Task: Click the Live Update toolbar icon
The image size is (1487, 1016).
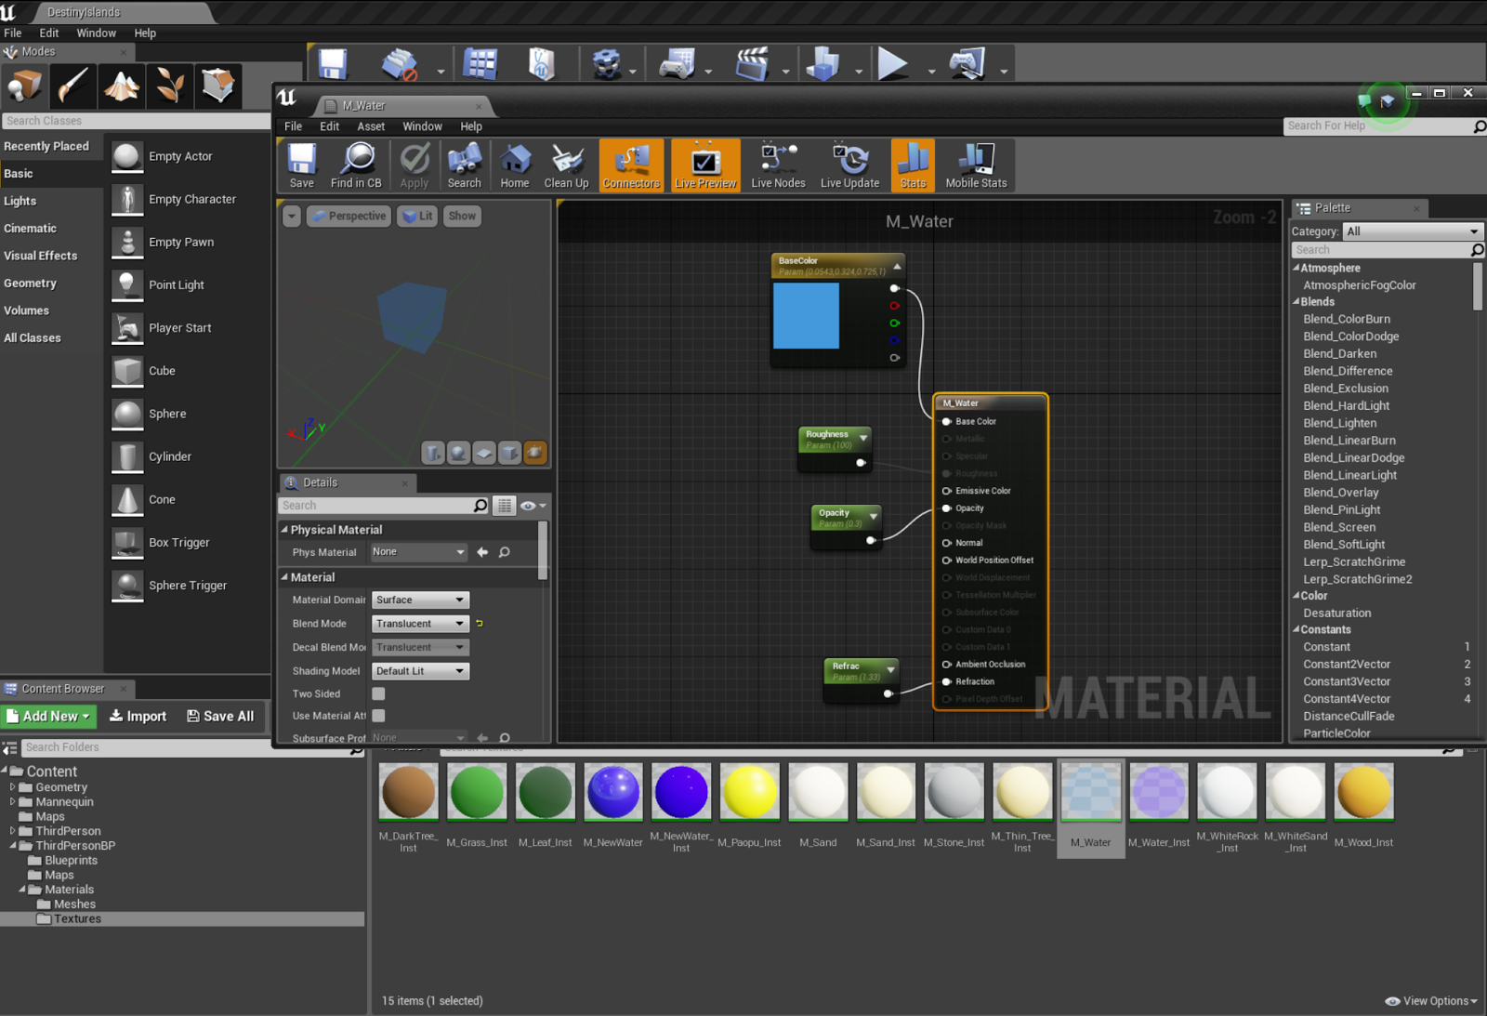Action: [849, 165]
